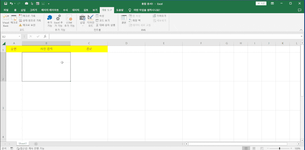Switch to the Draw (그리기) tab
Viewport: 305px width, 150px height.
33,10
